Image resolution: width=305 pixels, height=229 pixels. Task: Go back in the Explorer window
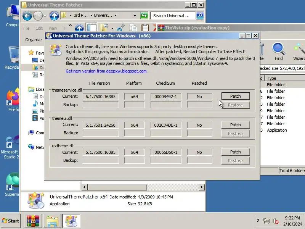pos(27,16)
